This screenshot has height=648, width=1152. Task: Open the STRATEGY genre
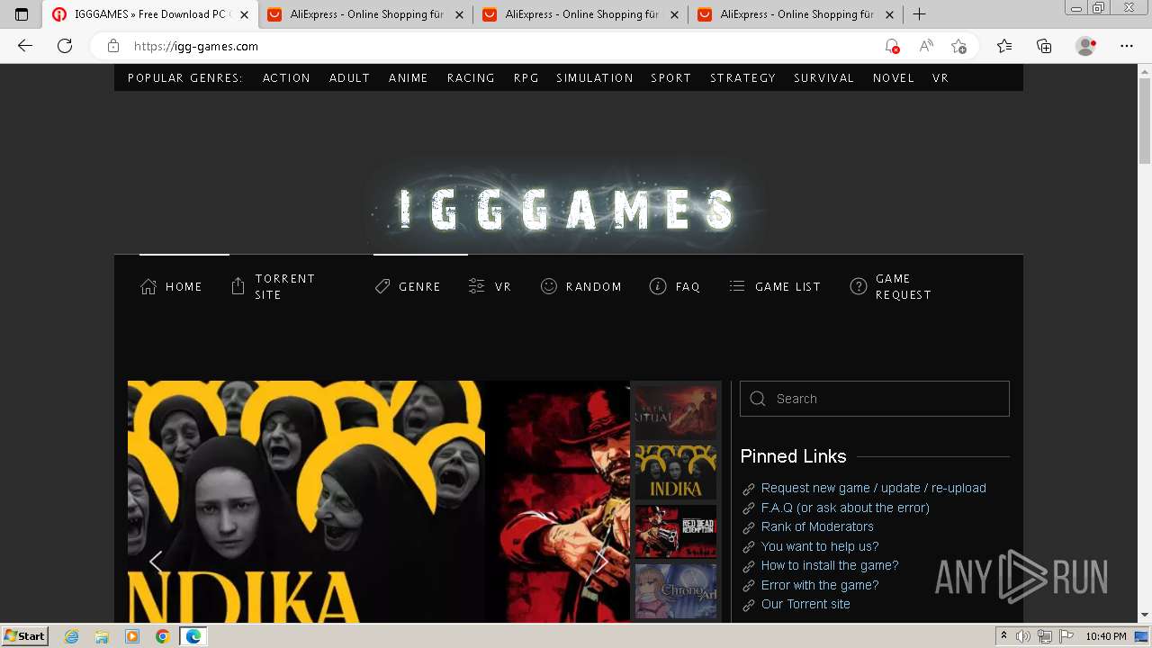pyautogui.click(x=742, y=78)
